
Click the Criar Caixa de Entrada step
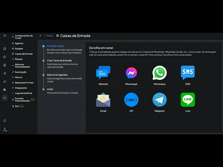[59, 61]
